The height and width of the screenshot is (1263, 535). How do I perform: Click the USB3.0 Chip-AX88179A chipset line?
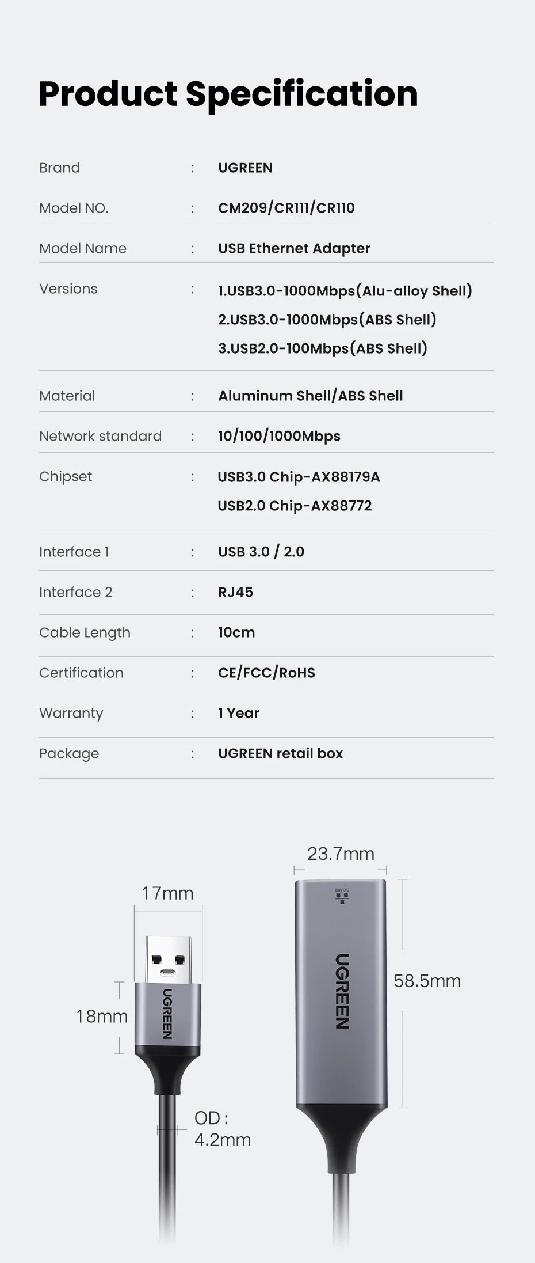point(299,477)
